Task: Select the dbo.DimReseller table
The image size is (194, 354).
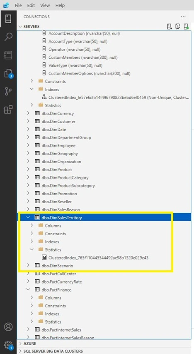Action: pos(56,202)
